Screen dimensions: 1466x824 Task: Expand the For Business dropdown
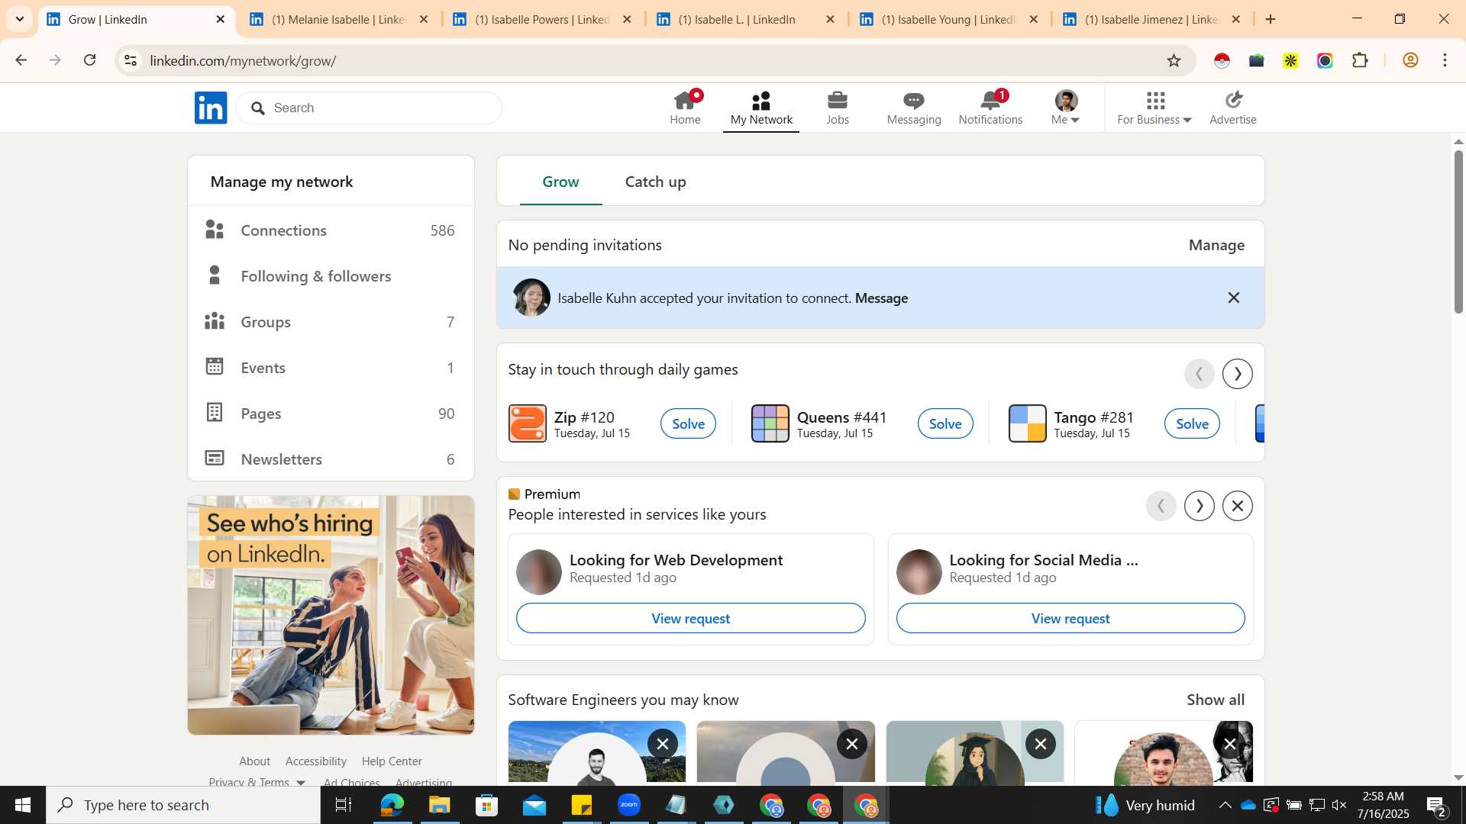(1154, 108)
